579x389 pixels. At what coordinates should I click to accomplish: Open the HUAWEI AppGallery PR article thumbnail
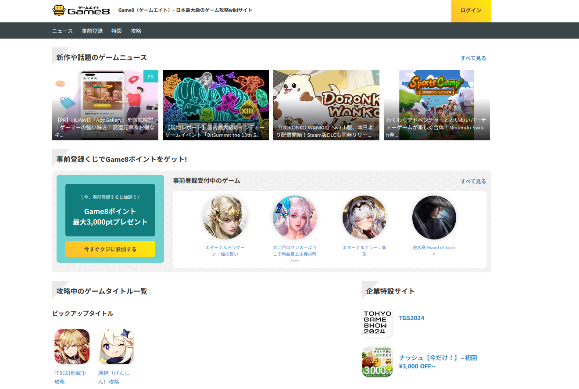pyautogui.click(x=105, y=105)
